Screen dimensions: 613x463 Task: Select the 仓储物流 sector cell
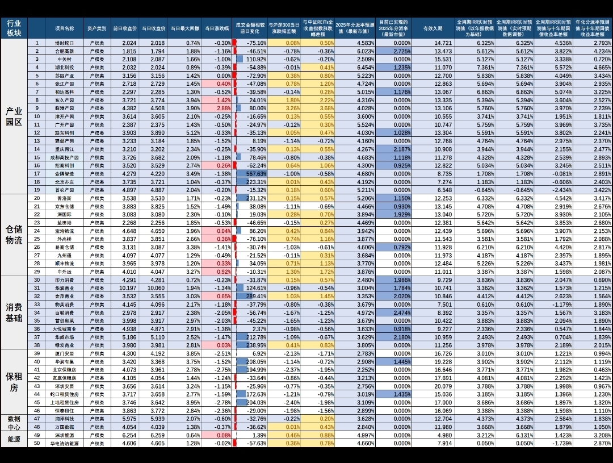click(x=14, y=235)
